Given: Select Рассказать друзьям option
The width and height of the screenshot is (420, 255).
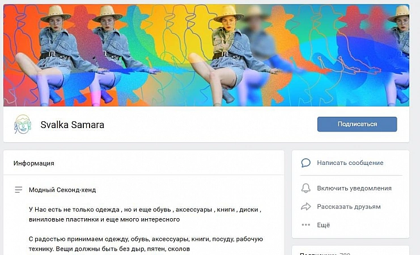Looking at the screenshot, I should click(x=349, y=206).
